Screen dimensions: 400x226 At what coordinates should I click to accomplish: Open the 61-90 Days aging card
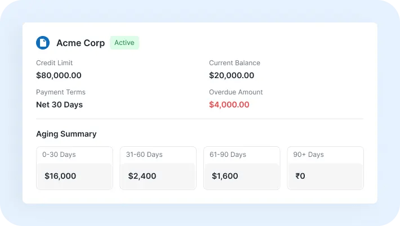242,168
